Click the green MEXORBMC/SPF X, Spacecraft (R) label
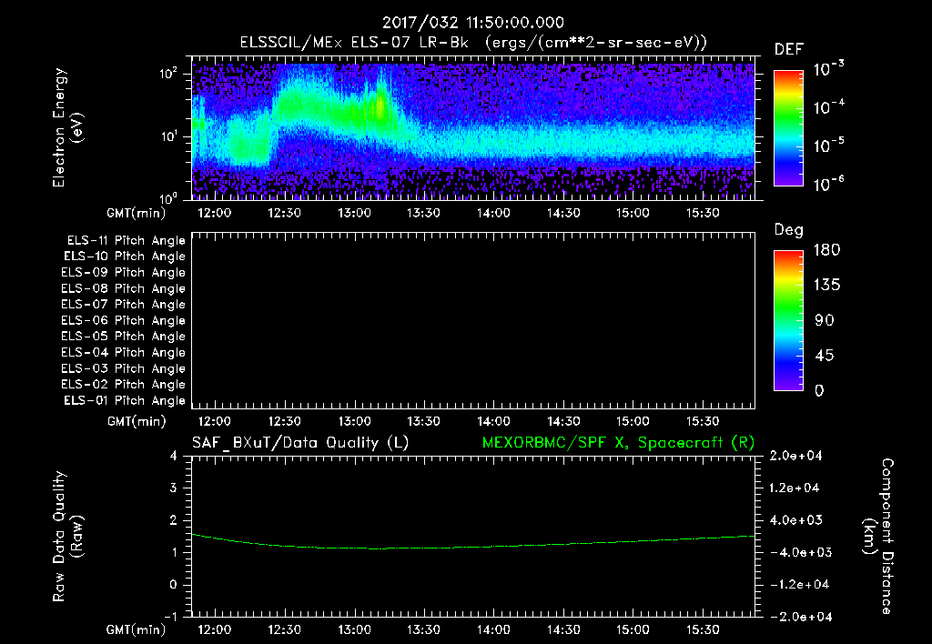The width and height of the screenshot is (932, 644). [618, 443]
